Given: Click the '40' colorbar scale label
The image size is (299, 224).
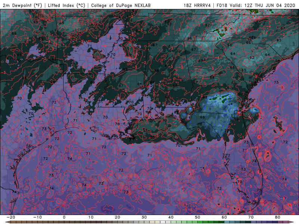Looking at the screenshot, I should pyautogui.click(x=171, y=217).
